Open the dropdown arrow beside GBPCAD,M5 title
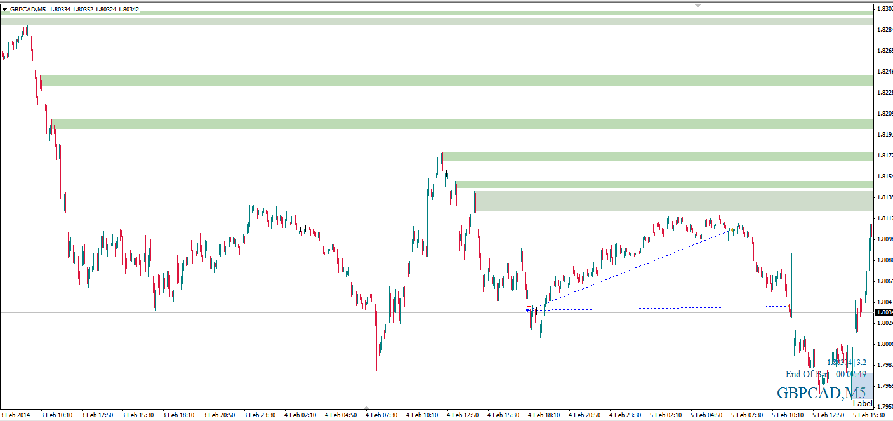 (4, 10)
